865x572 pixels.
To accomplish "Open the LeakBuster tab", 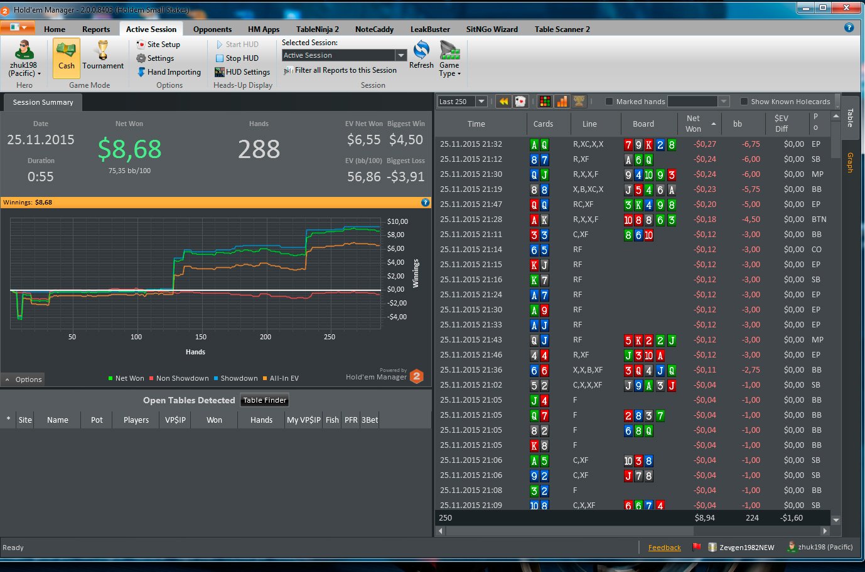I will tap(430, 29).
